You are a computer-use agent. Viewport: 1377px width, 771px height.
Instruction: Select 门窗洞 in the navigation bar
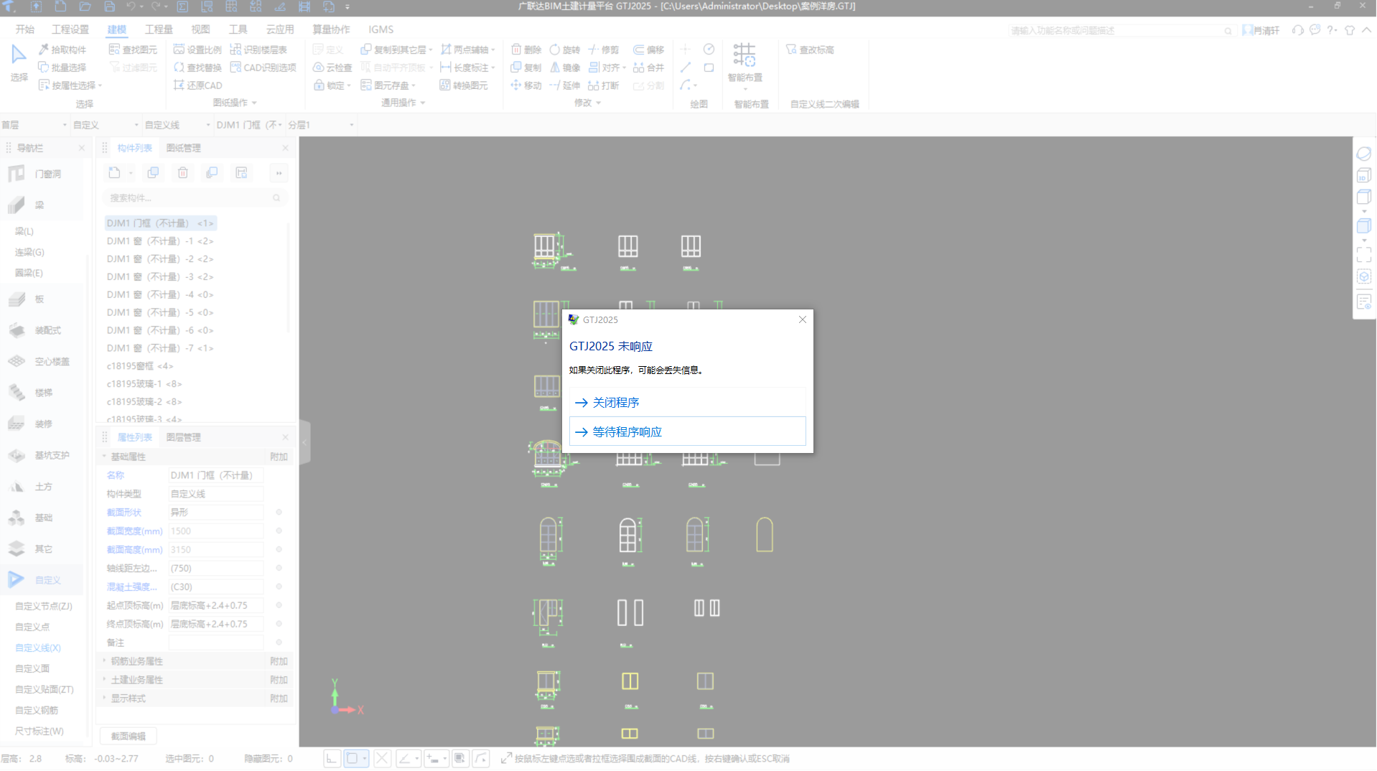(x=42, y=174)
